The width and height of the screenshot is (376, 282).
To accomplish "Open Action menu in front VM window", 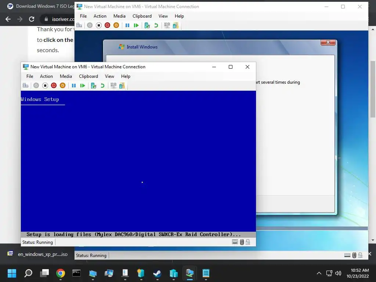I will tap(46, 76).
